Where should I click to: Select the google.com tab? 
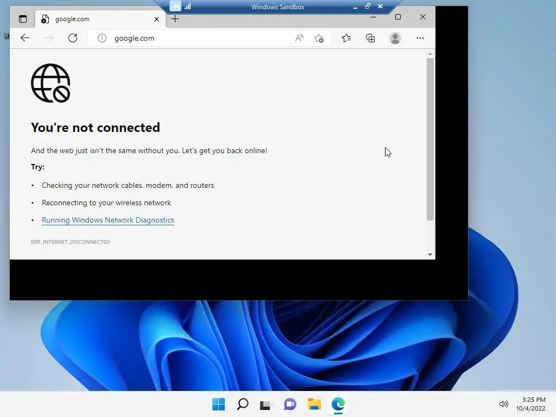[x=100, y=19]
